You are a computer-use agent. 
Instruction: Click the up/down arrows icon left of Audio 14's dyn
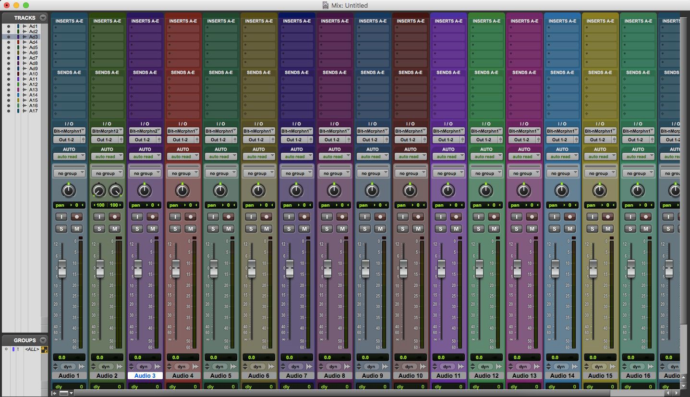click(x=549, y=367)
